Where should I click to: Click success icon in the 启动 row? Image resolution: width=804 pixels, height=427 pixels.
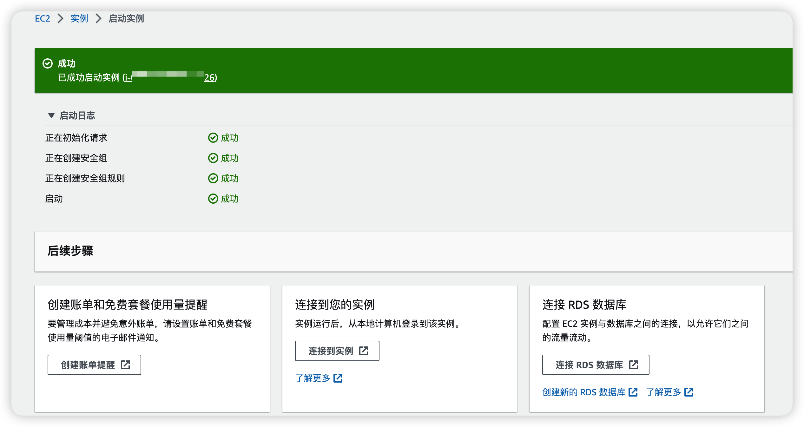(213, 199)
